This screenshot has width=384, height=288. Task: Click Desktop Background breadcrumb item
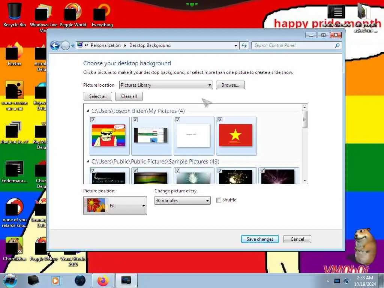coord(150,45)
